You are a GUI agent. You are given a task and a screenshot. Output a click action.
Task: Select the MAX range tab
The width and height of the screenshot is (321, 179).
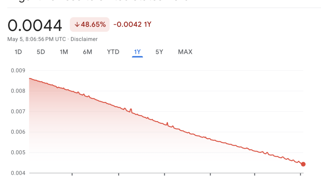click(x=185, y=52)
